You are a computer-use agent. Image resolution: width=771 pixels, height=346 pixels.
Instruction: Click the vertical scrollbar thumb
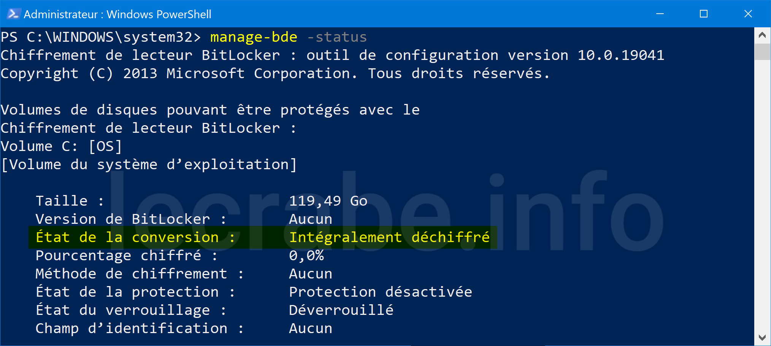pyautogui.click(x=762, y=52)
